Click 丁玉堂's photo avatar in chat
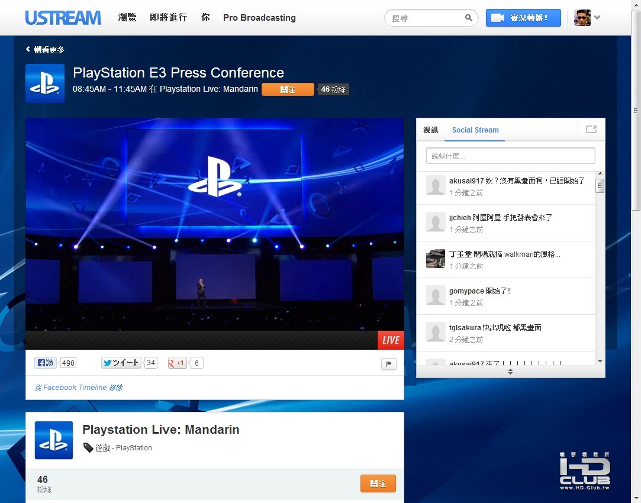The width and height of the screenshot is (641, 503). click(x=436, y=259)
